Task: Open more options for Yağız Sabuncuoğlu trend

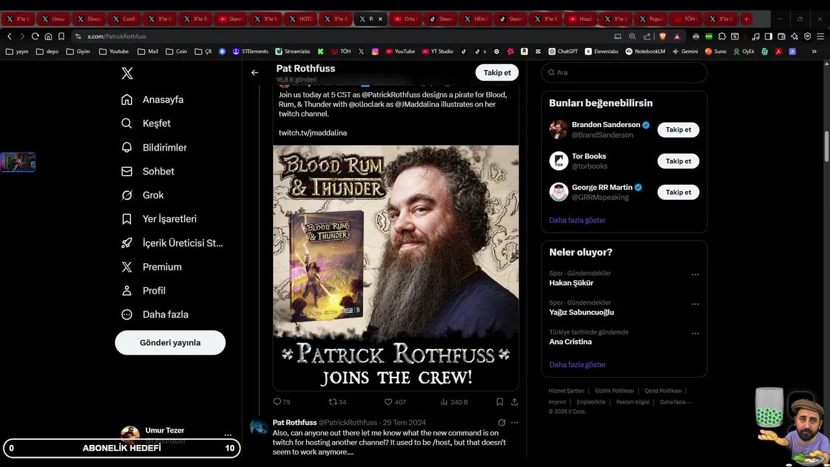Action: click(x=695, y=304)
